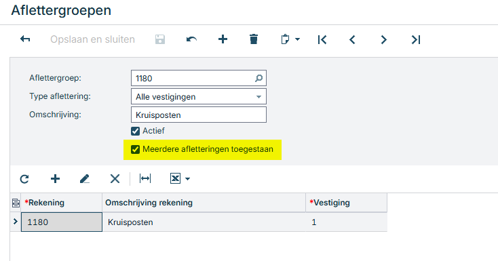Toggle the Actief checkbox
The width and height of the screenshot is (498, 261).
pos(135,131)
